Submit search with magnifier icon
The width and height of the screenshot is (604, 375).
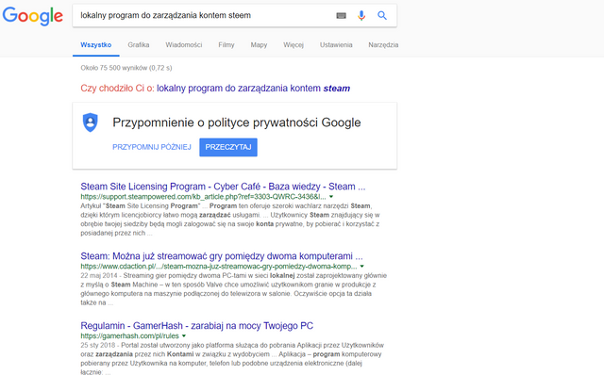coord(381,15)
